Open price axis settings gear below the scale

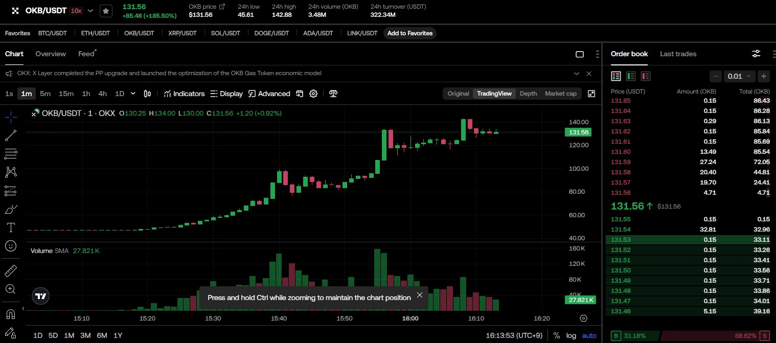tap(583, 318)
